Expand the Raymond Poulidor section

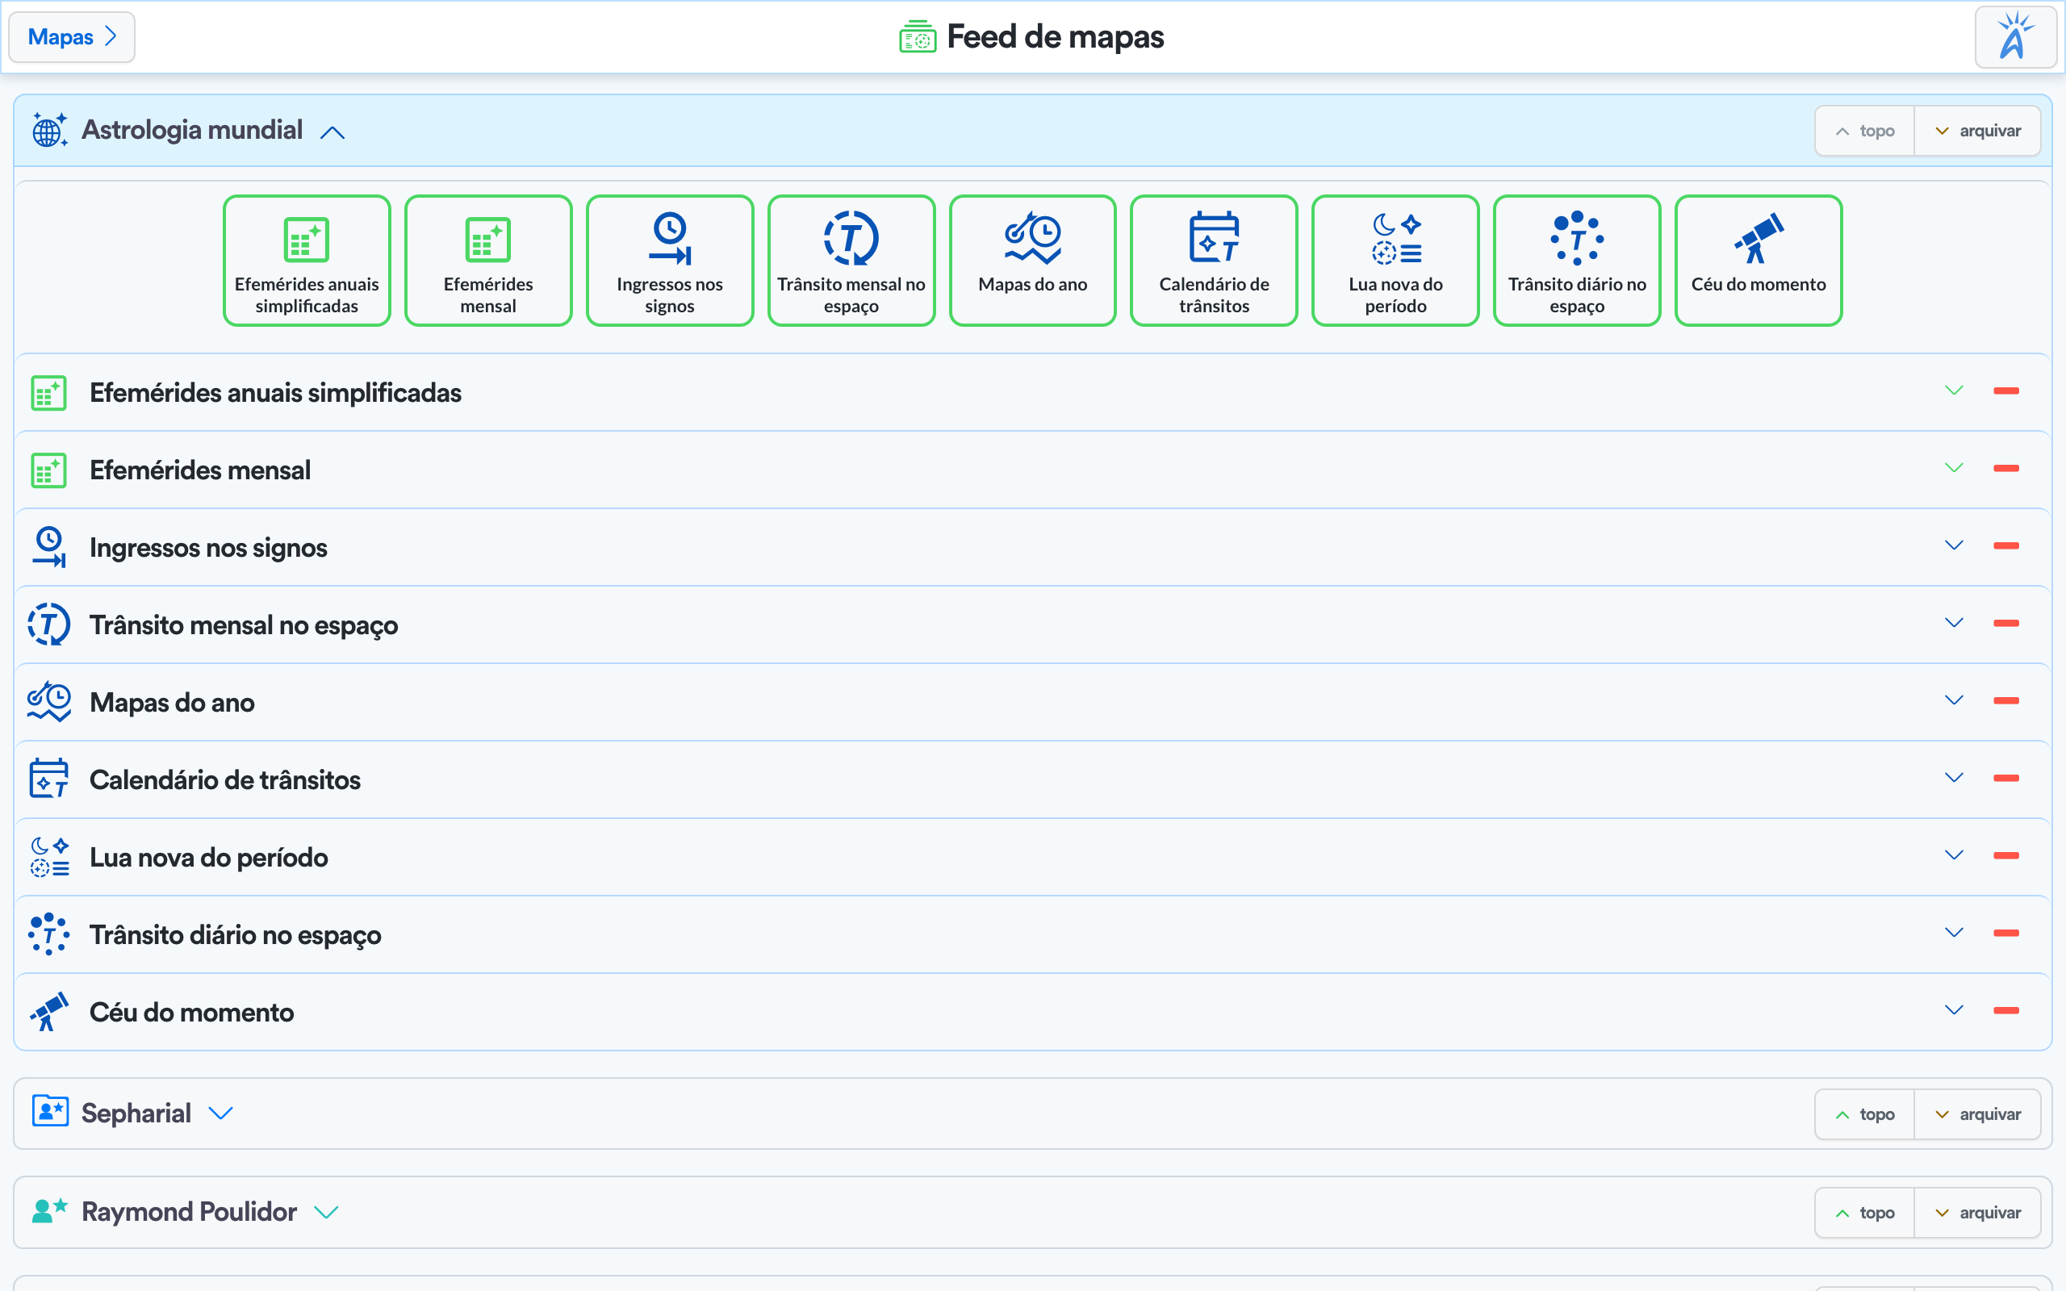click(x=326, y=1212)
